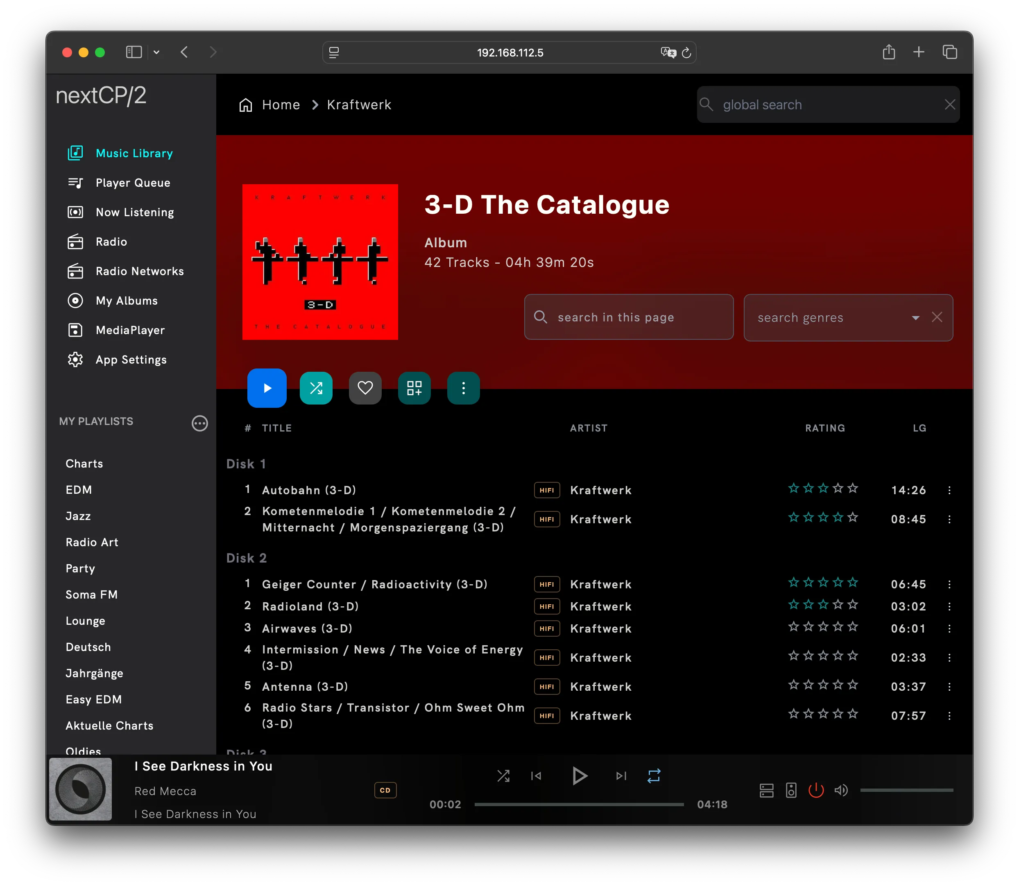Viewport: 1019px width, 886px height.
Task: Mute audio using the volume speaker icon
Action: tap(841, 790)
